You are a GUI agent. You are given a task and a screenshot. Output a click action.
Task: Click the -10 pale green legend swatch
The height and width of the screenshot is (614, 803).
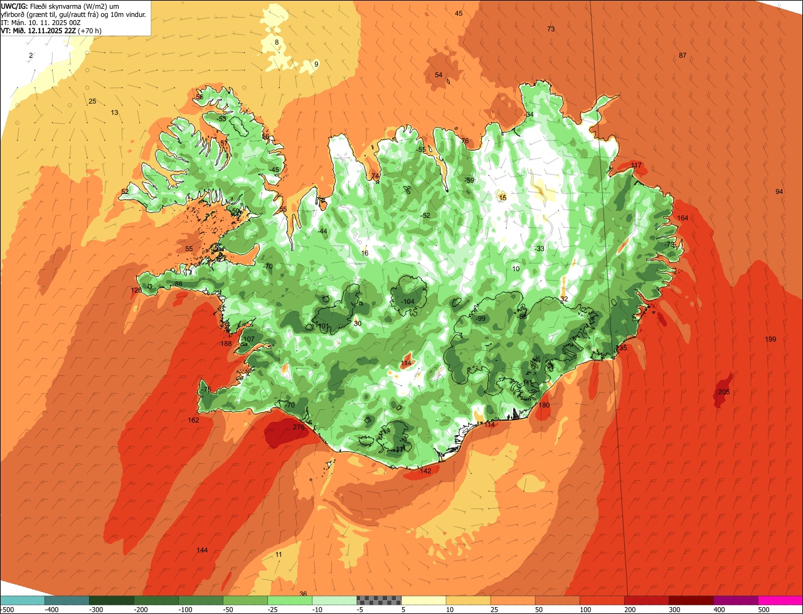click(x=334, y=600)
